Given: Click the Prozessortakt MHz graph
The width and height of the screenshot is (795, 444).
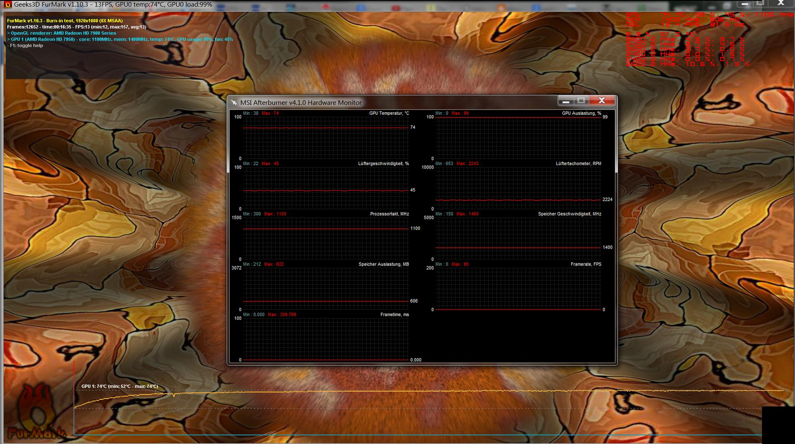Looking at the screenshot, I should tap(325, 238).
